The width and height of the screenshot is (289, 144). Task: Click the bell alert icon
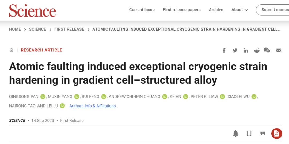click(x=235, y=133)
